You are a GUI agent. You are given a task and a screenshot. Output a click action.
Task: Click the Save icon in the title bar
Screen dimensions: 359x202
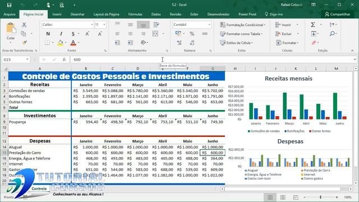[9, 5]
